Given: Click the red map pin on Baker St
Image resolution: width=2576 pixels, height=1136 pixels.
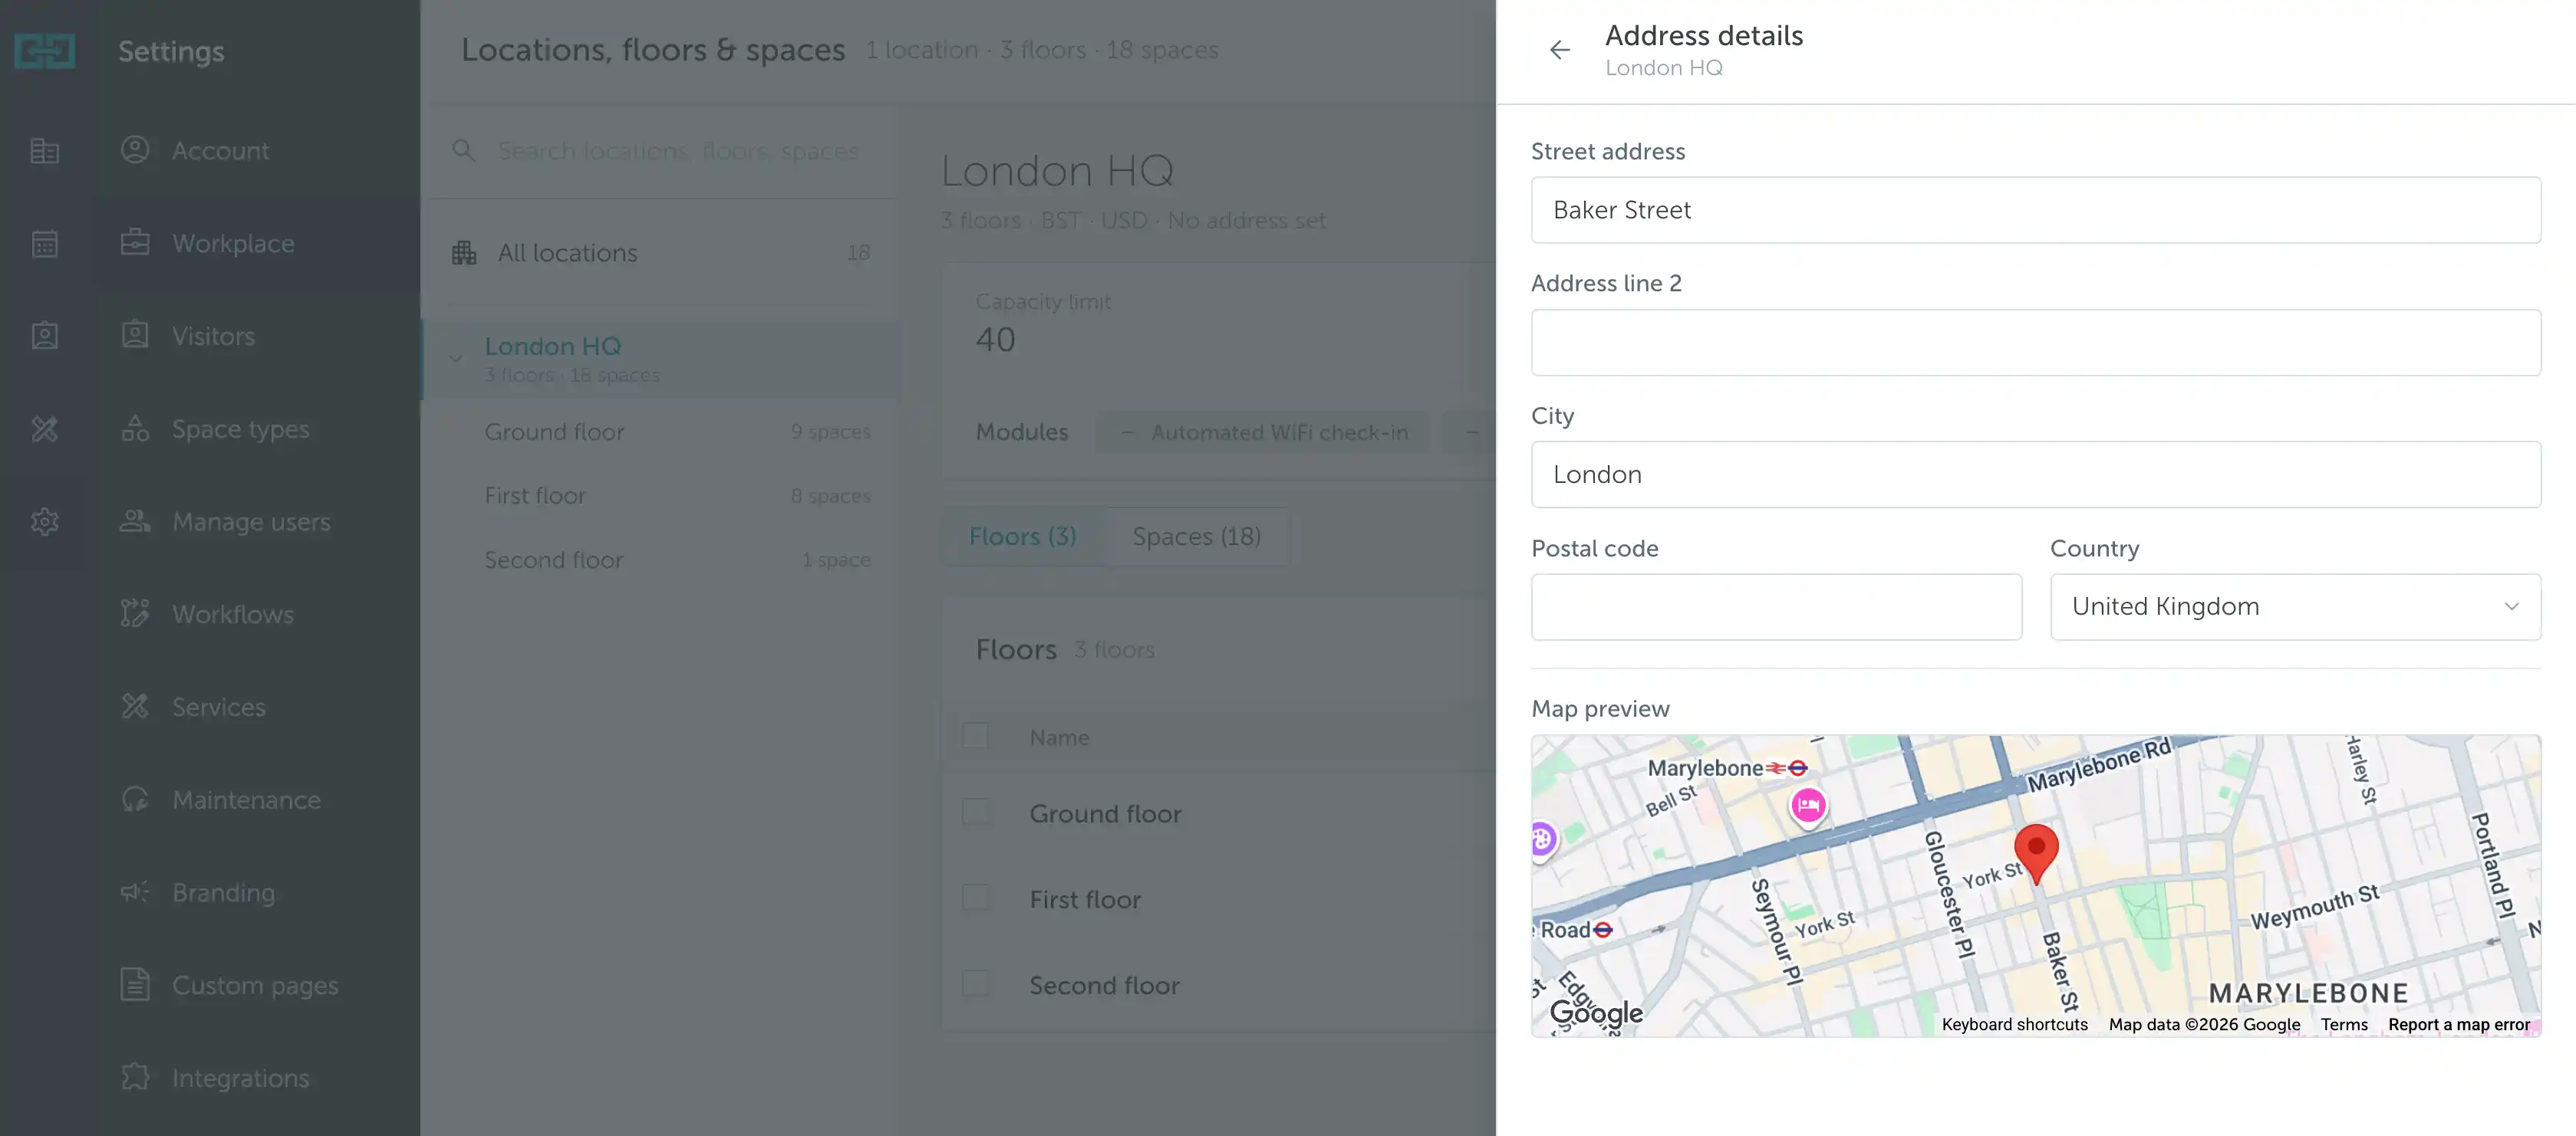Looking at the screenshot, I should 2036,853.
